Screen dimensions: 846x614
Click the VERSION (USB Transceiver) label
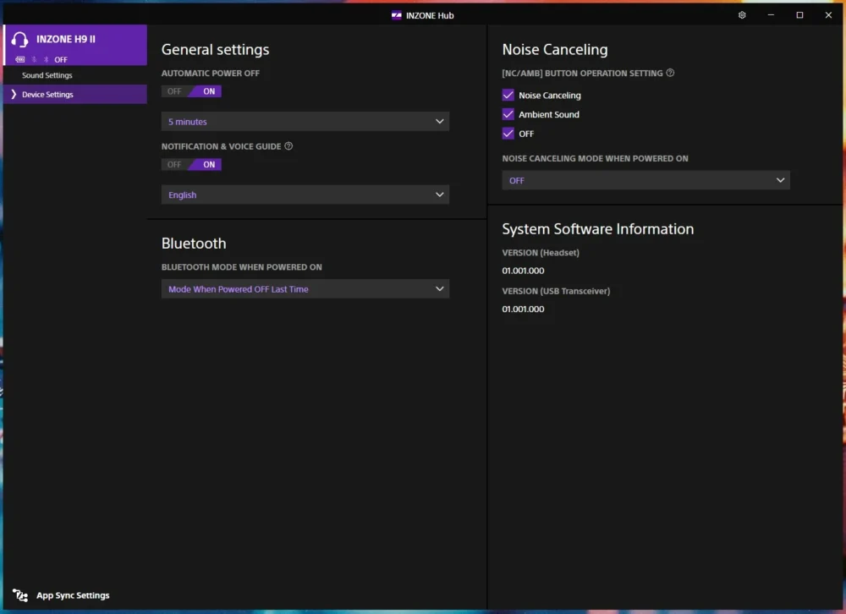click(x=556, y=291)
